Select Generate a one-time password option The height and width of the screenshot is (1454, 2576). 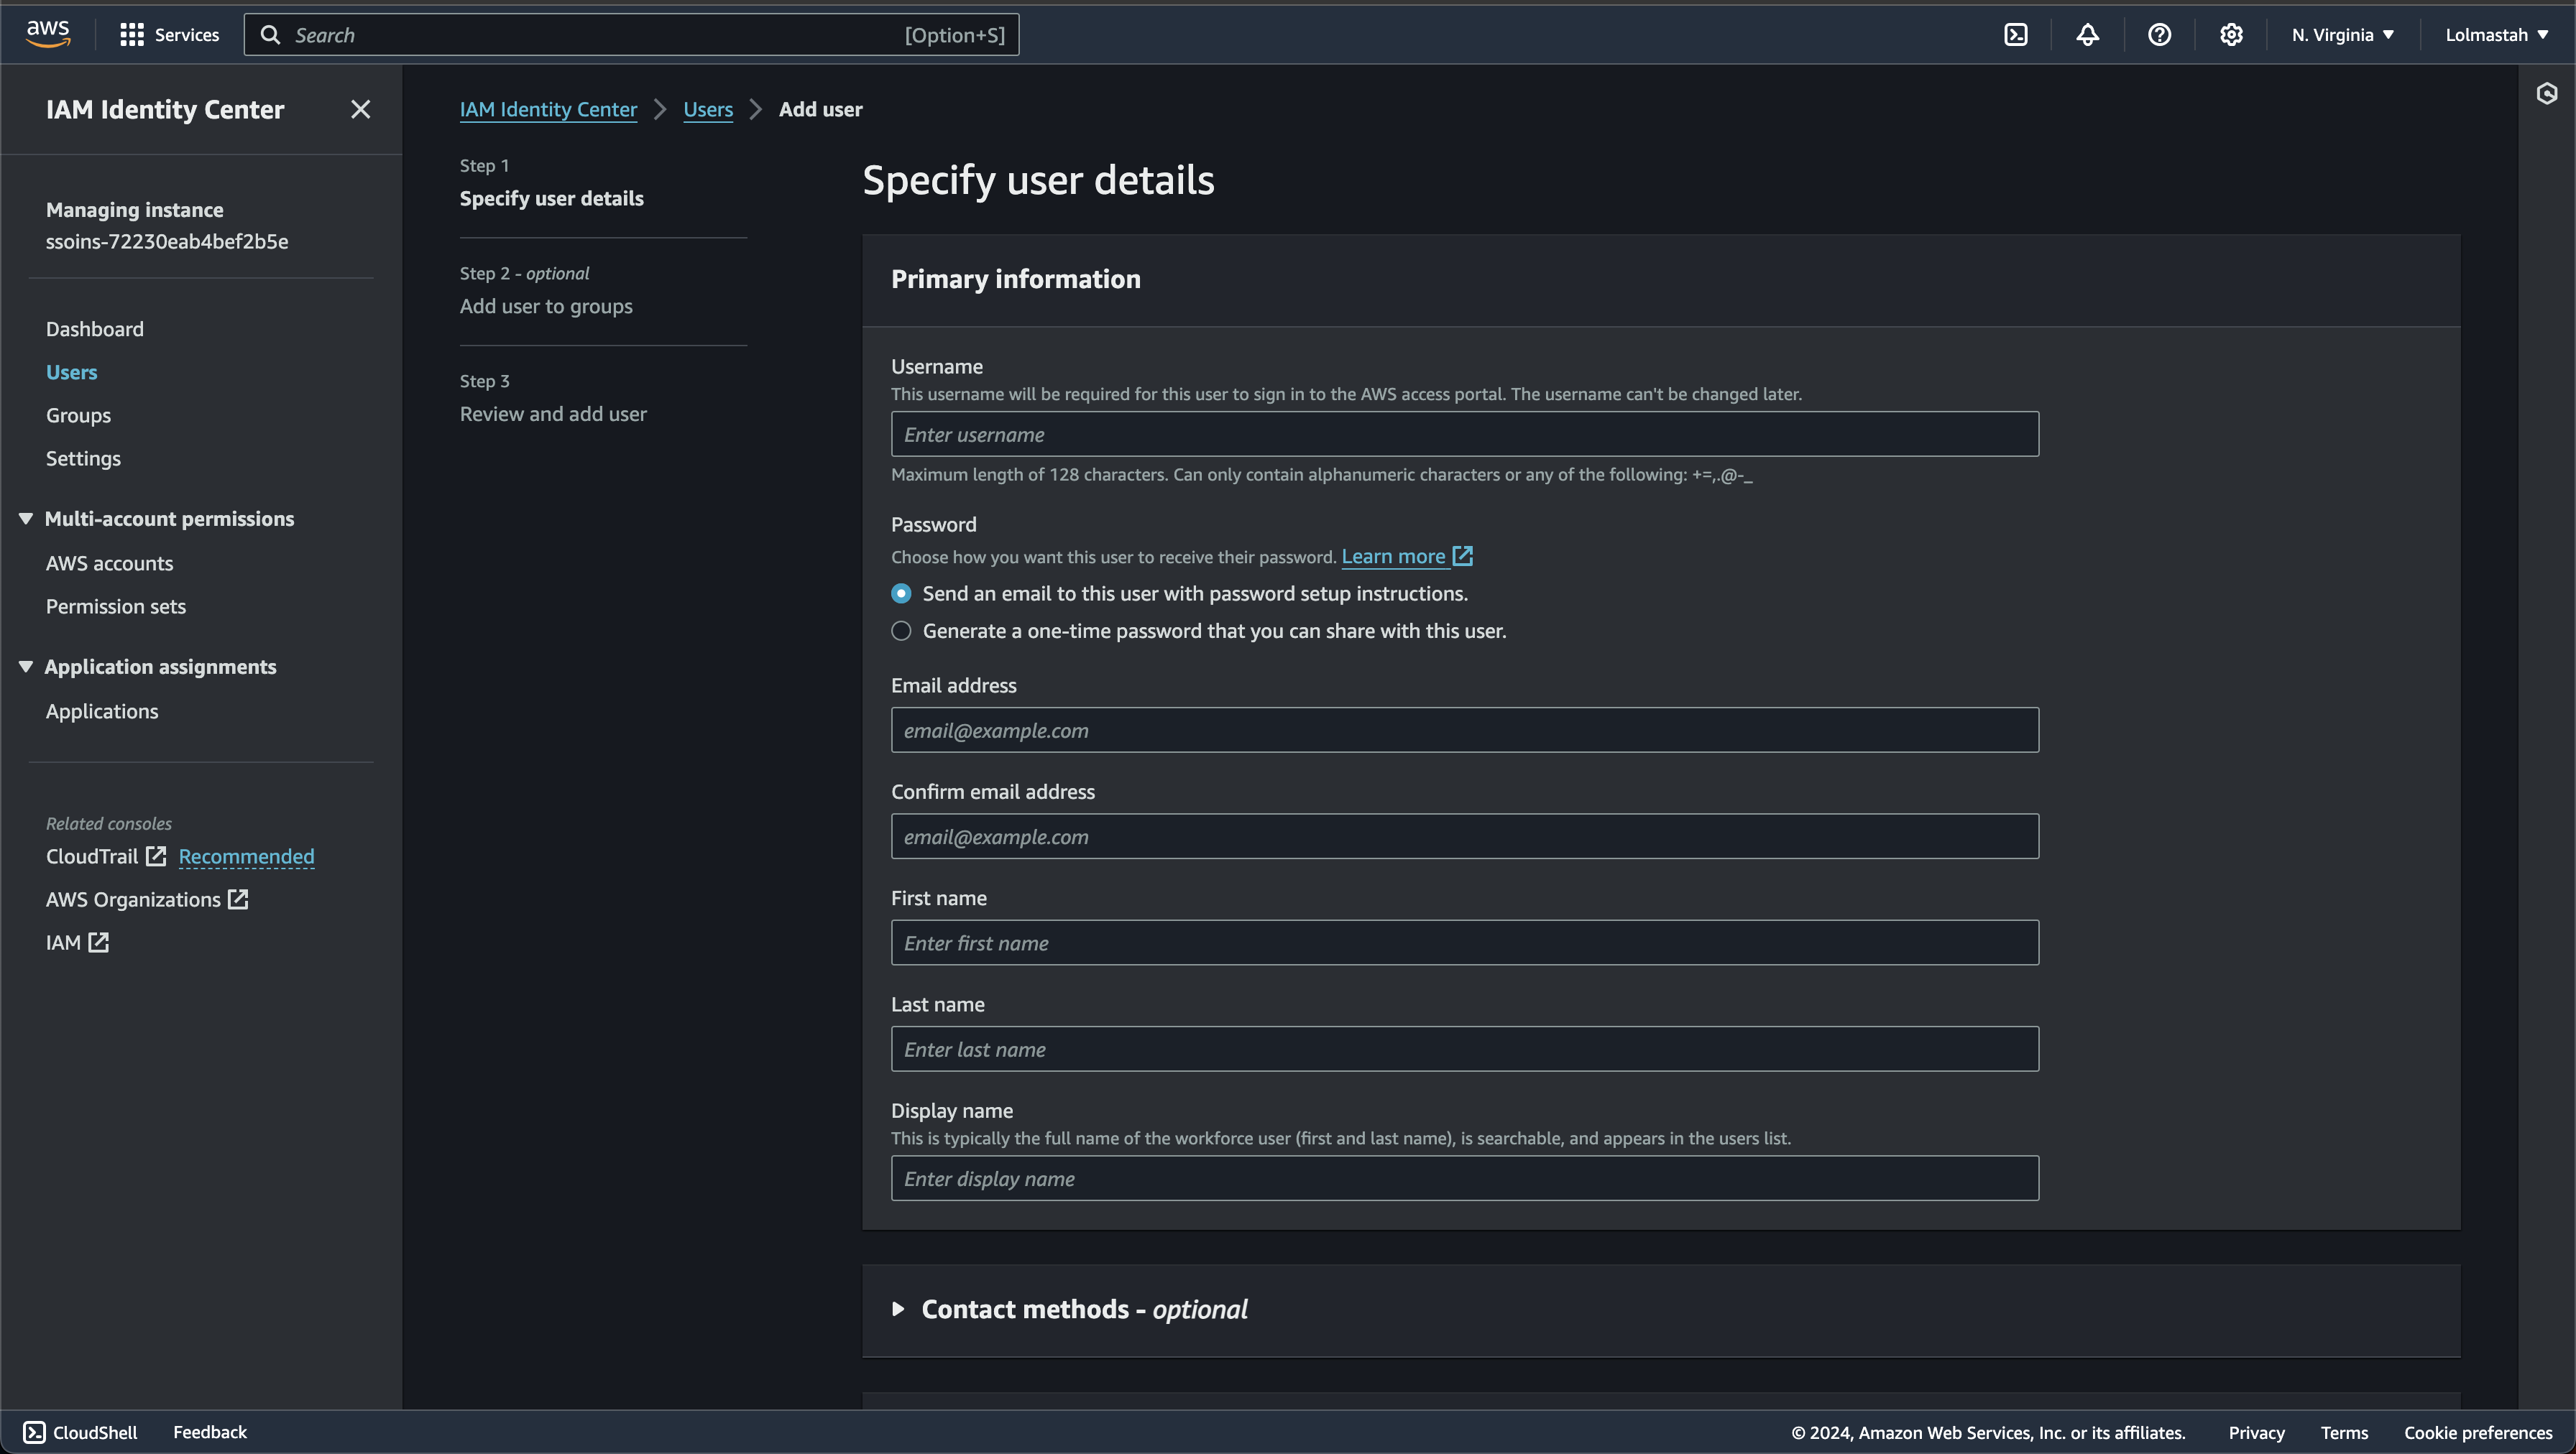point(901,631)
